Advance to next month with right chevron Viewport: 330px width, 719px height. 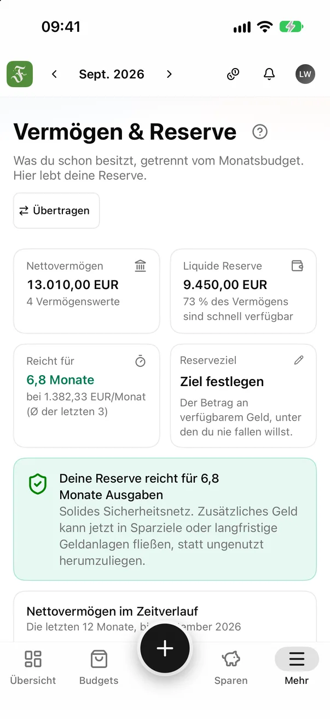tap(169, 74)
